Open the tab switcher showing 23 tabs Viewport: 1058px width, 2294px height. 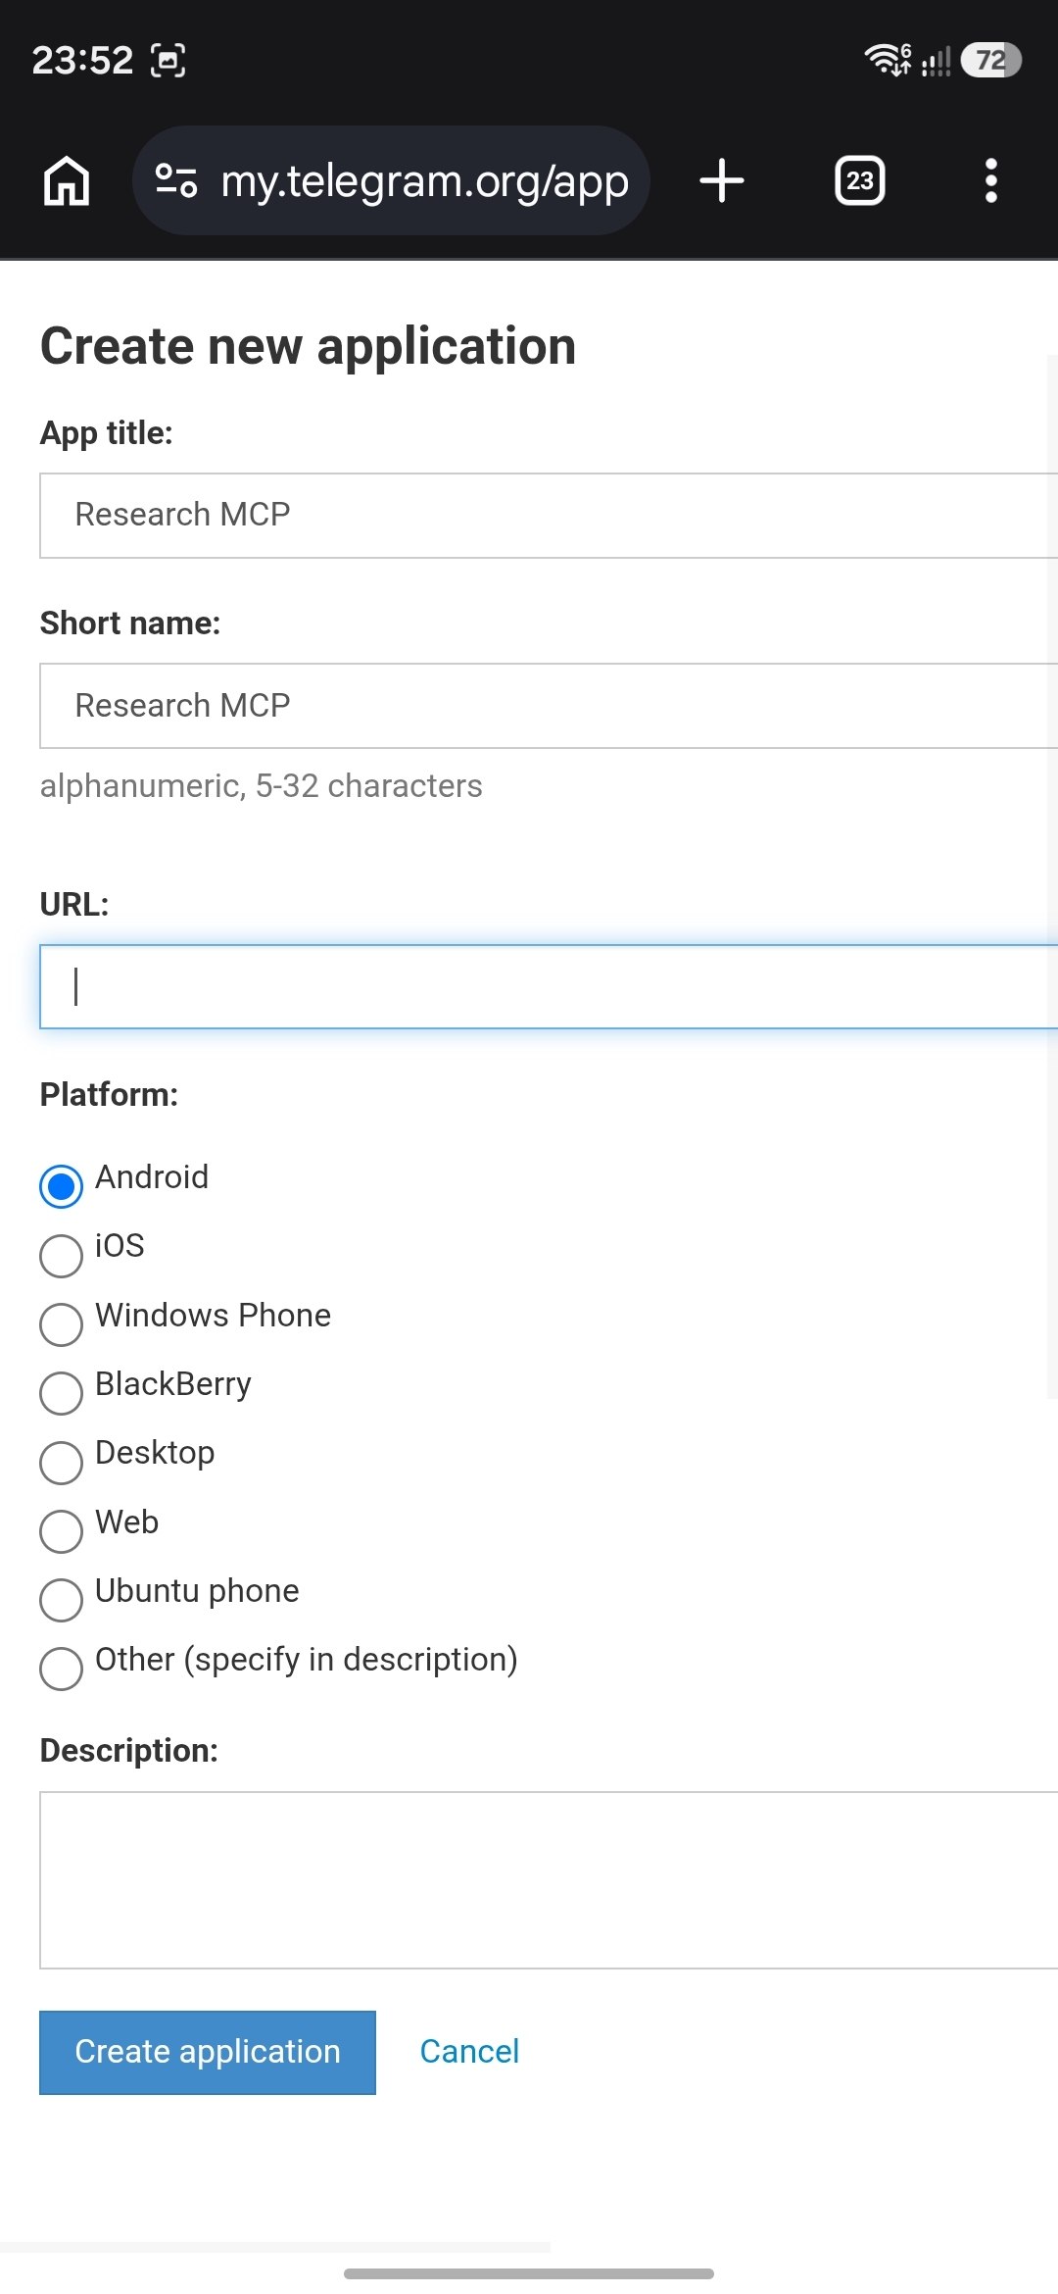click(x=859, y=181)
